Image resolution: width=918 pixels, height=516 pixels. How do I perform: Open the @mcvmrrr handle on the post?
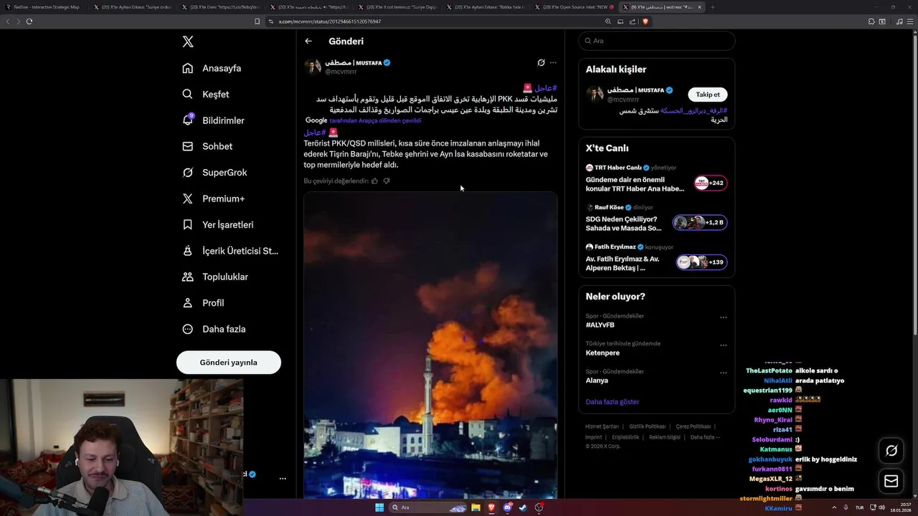click(341, 72)
